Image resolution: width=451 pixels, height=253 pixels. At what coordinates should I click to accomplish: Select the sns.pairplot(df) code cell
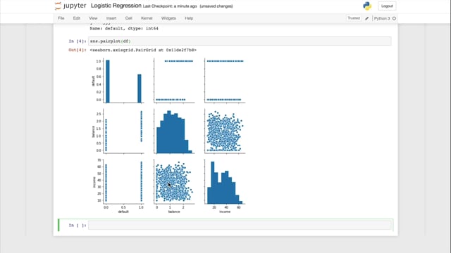point(240,41)
